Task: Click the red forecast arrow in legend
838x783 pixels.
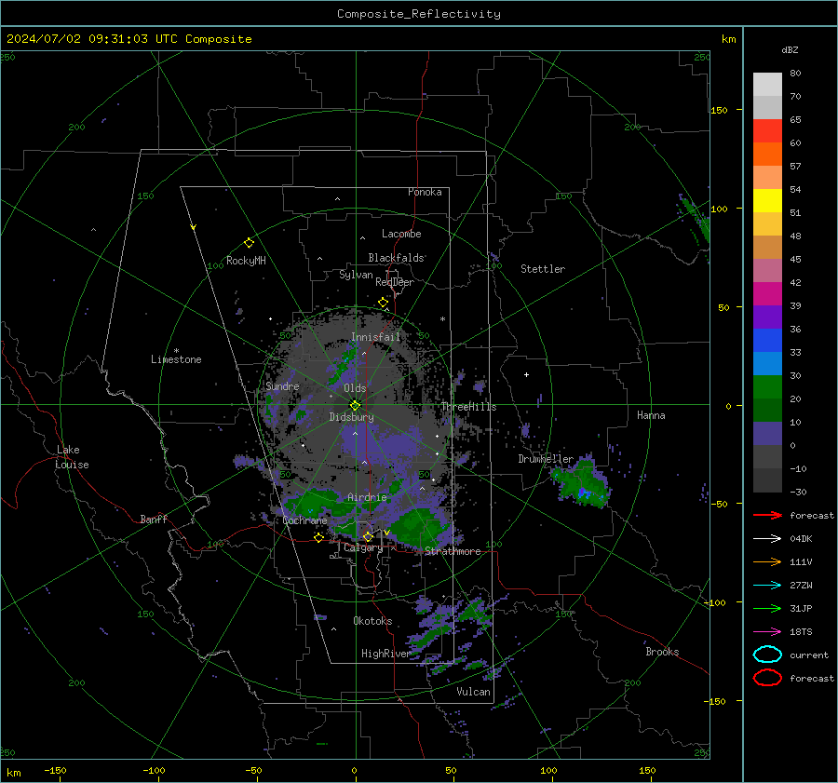Action: 767,515
